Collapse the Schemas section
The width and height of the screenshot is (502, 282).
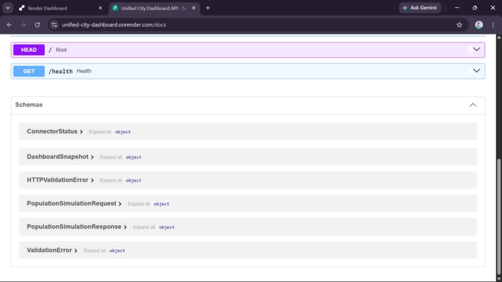(x=473, y=105)
